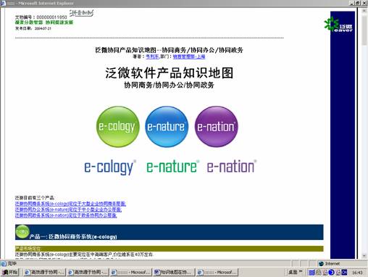Click the Weaver logo in the corner
368x277 pixels.
click(x=338, y=25)
